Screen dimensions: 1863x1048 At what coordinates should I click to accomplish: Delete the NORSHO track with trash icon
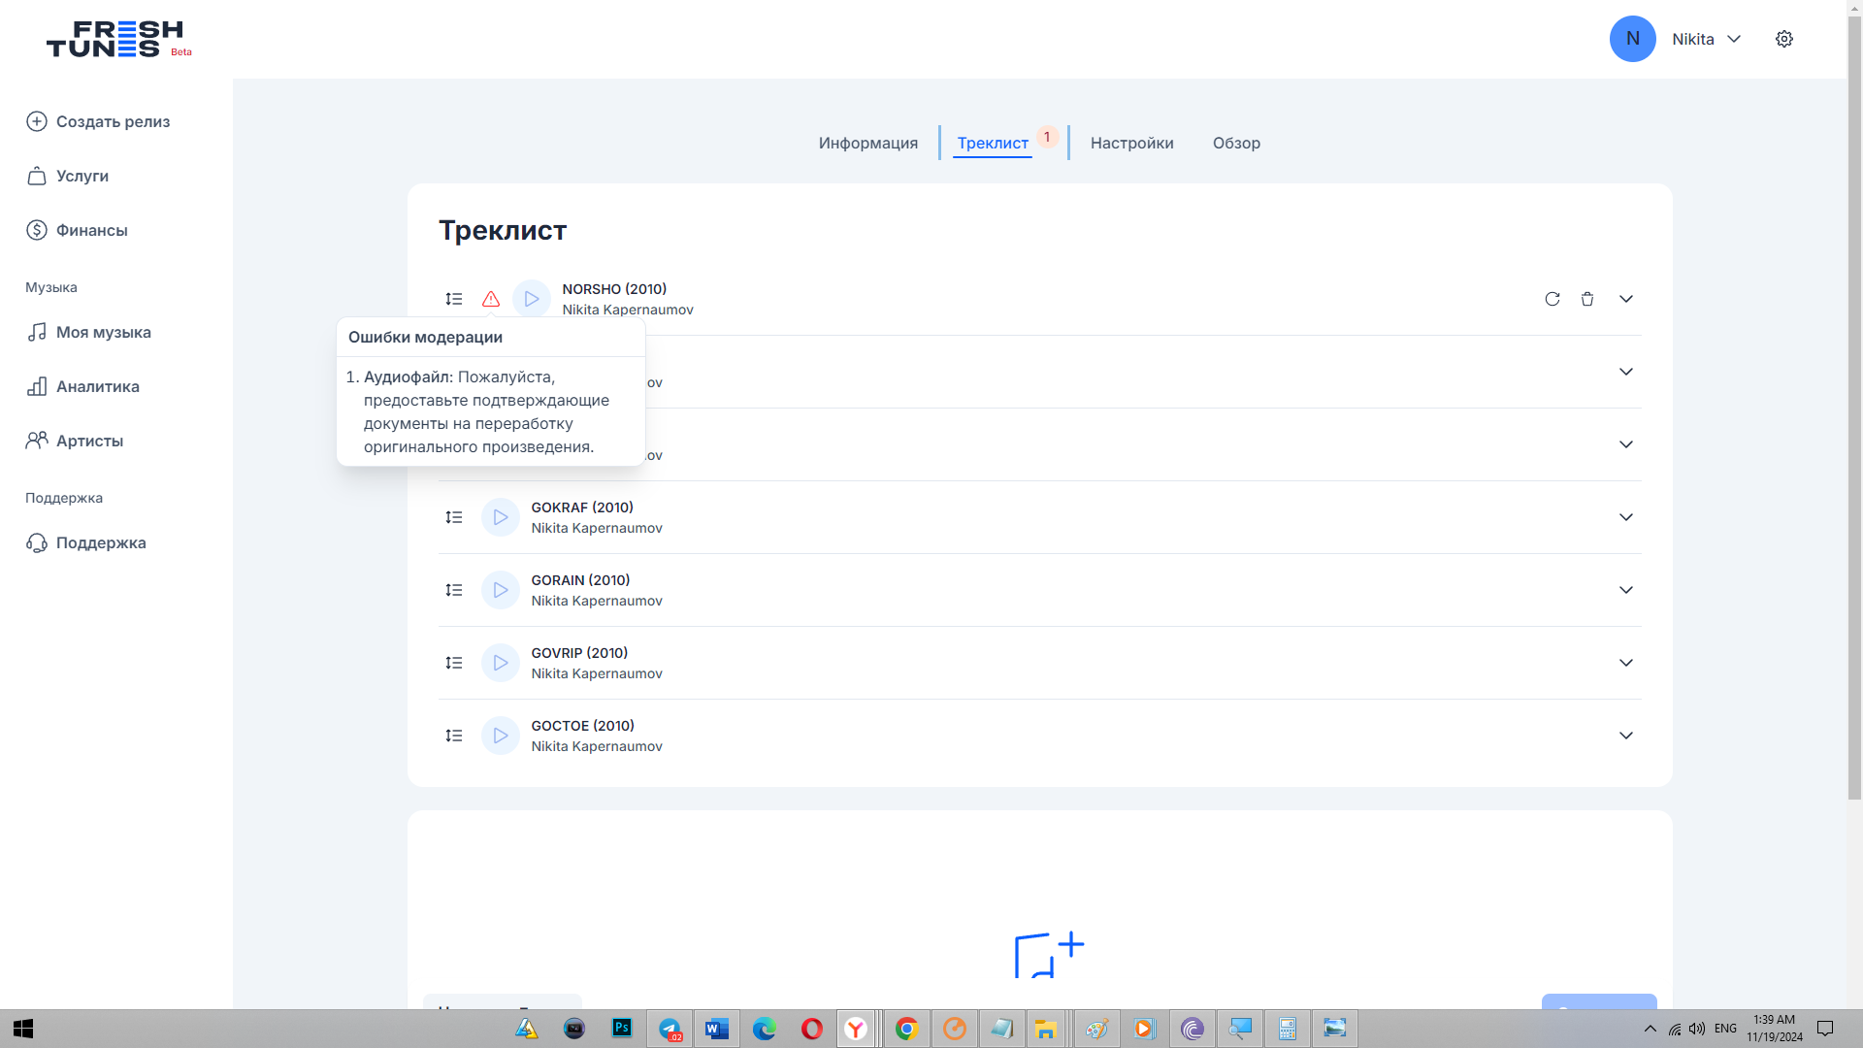(1587, 299)
